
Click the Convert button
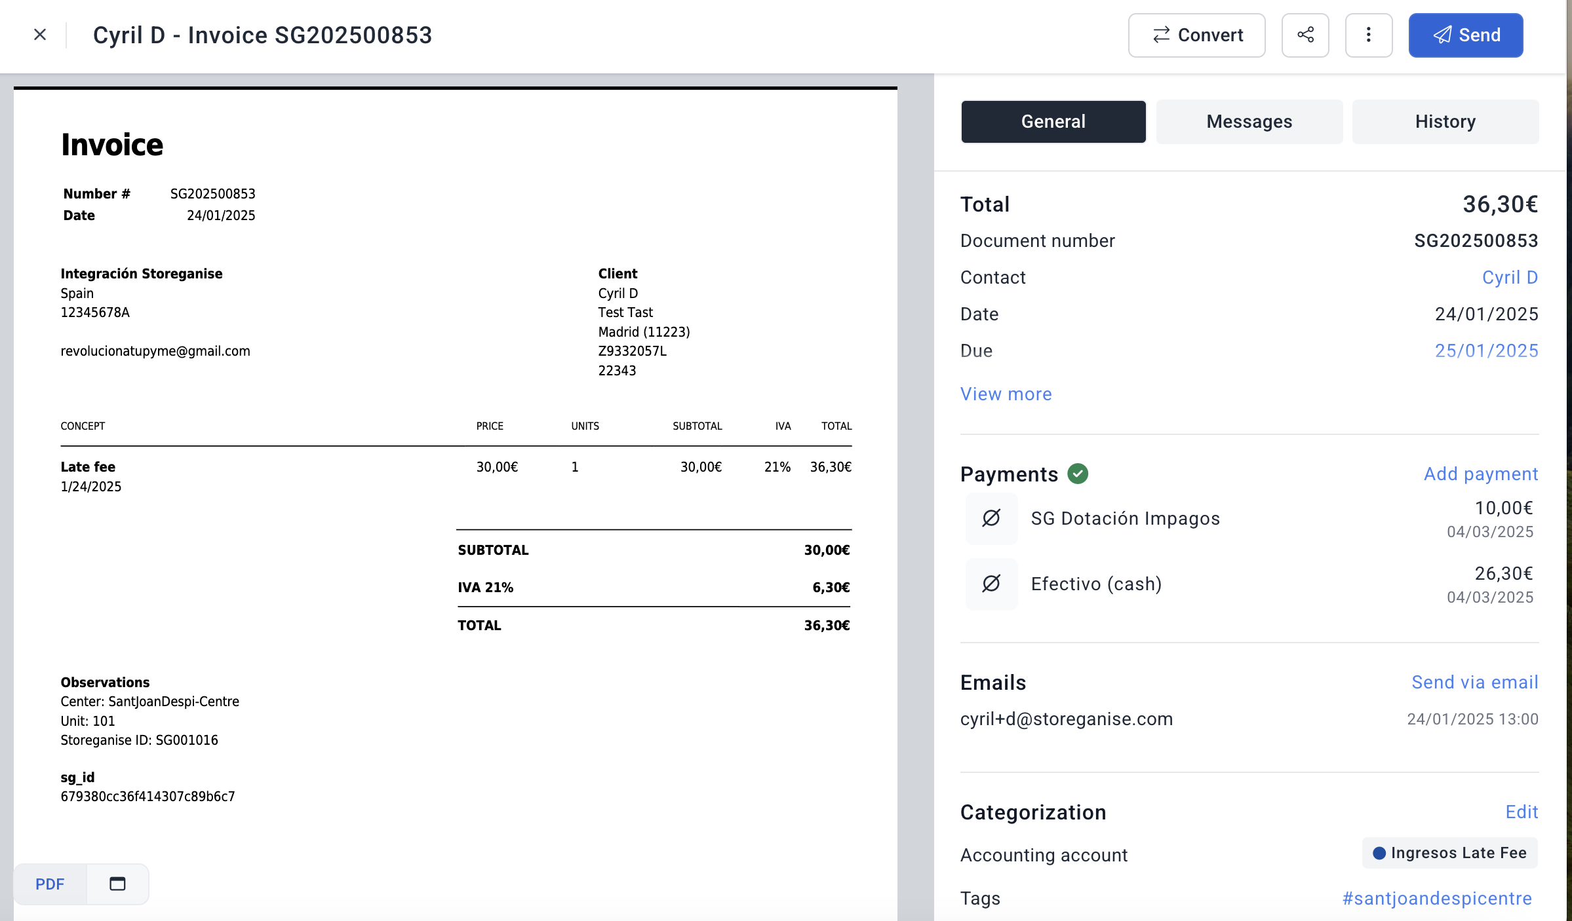[x=1196, y=35]
